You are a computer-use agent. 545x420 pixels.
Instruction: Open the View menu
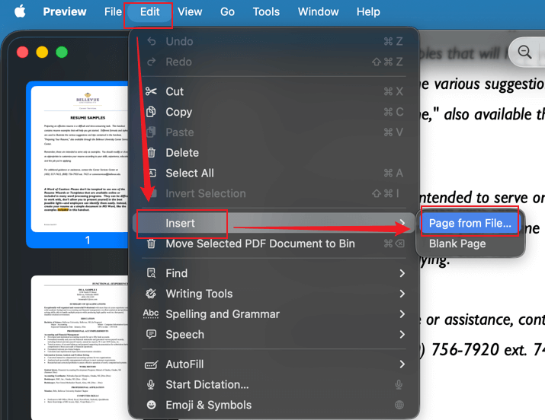tap(190, 11)
